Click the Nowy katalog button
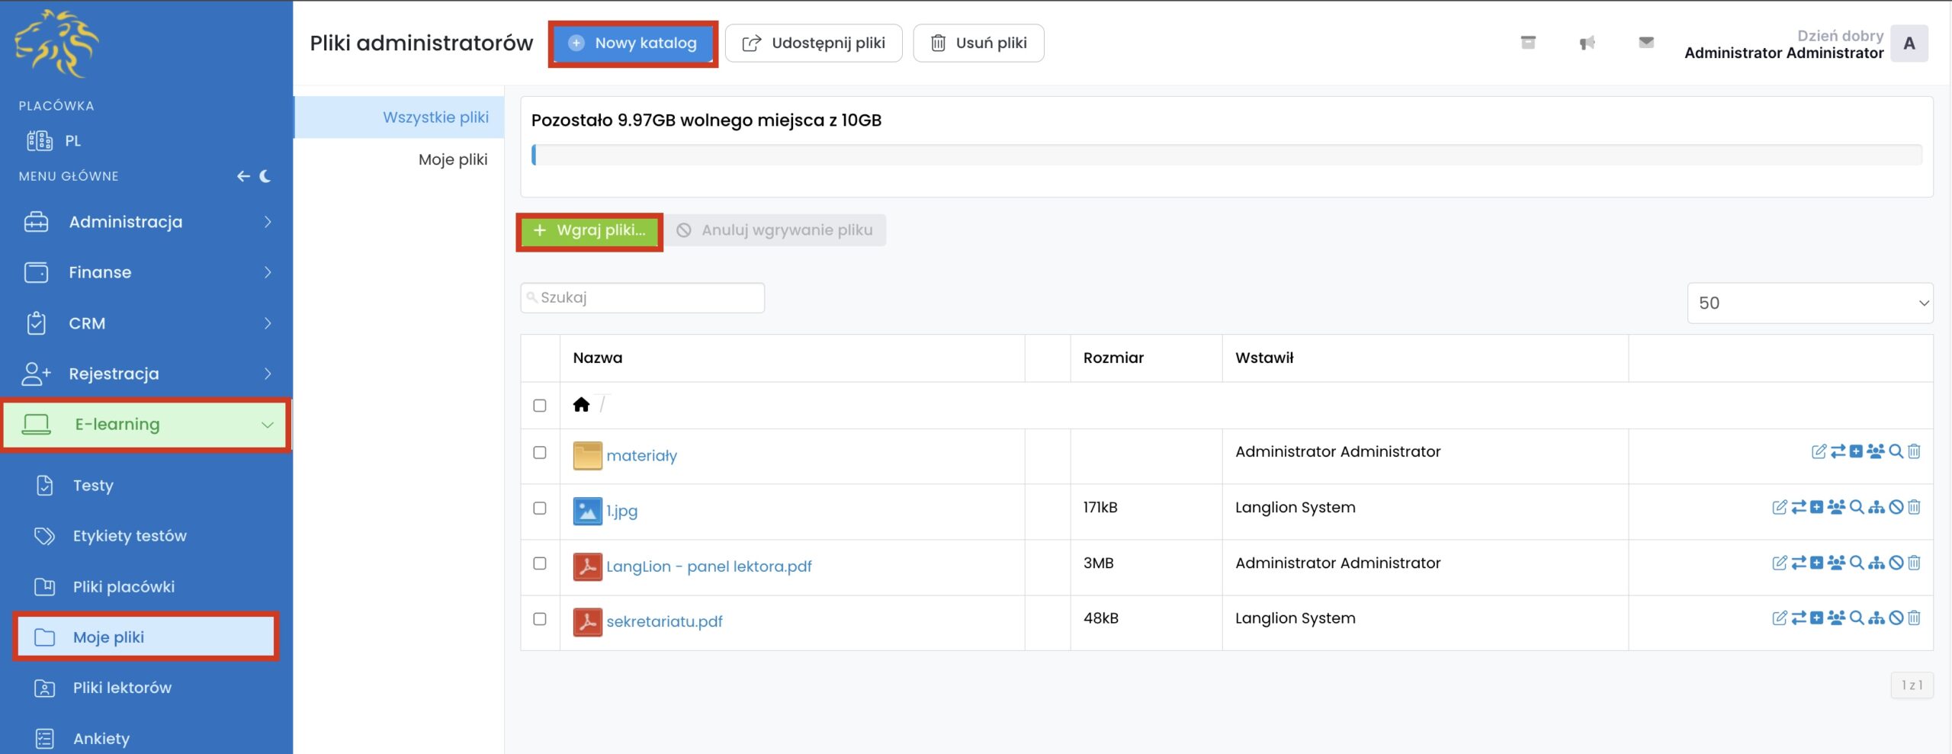1952x754 pixels. point(633,43)
